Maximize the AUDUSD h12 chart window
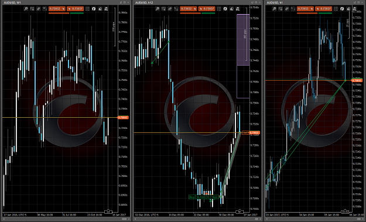Screen dimensions: 366x222 [256, 2]
